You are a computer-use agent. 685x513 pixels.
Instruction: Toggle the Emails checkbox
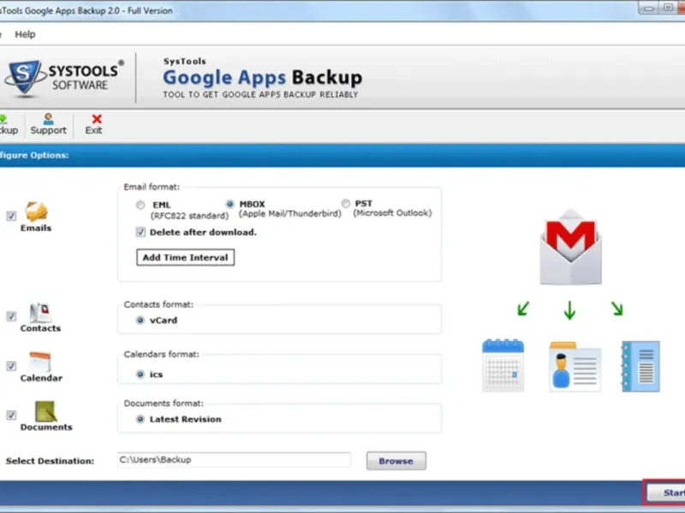tap(11, 216)
